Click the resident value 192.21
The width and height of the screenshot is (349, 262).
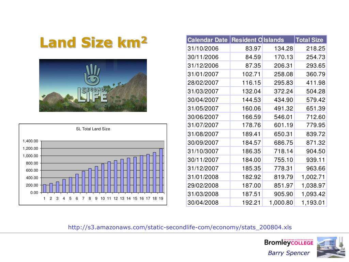pyautogui.click(x=251, y=203)
